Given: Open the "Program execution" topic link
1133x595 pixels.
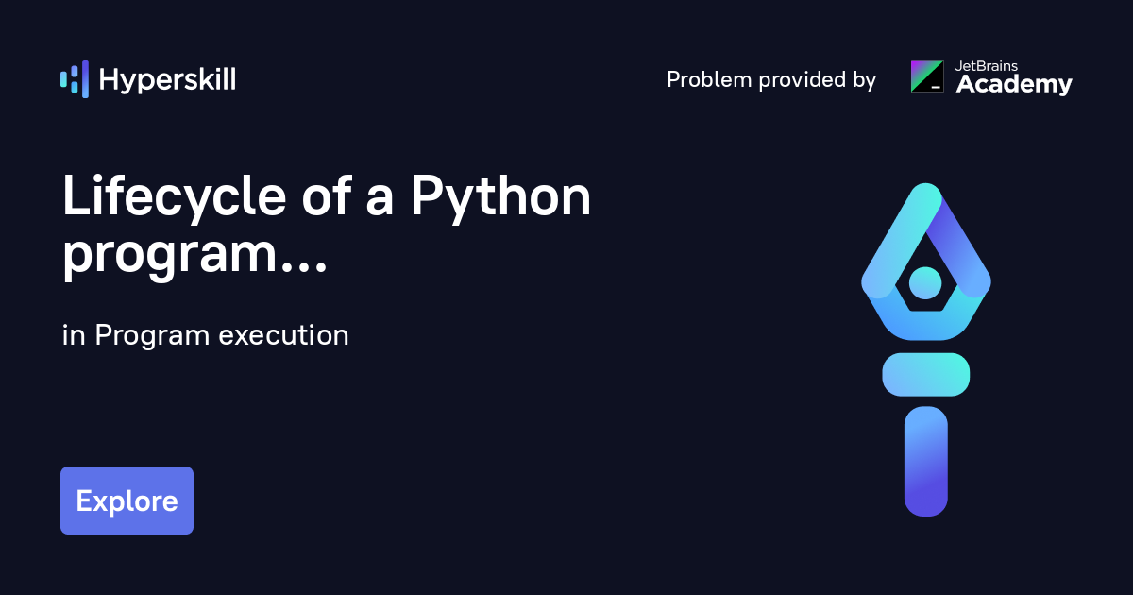Looking at the screenshot, I should (x=222, y=335).
